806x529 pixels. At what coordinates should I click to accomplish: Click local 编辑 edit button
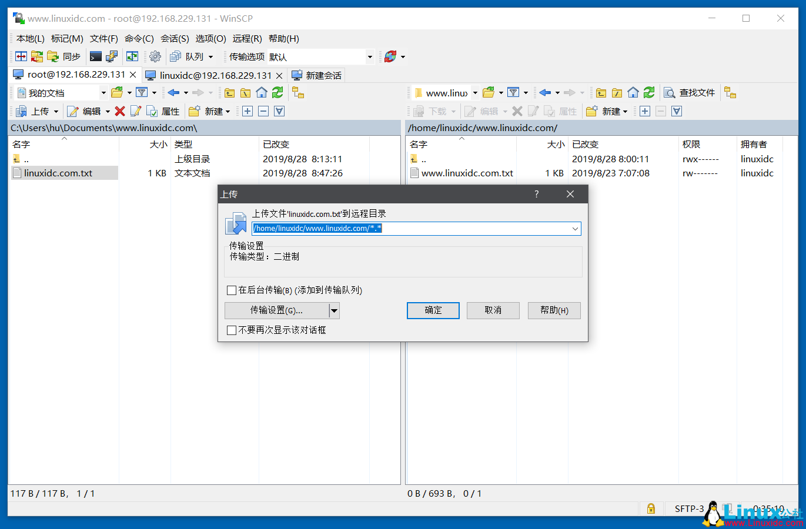pyautogui.click(x=84, y=111)
